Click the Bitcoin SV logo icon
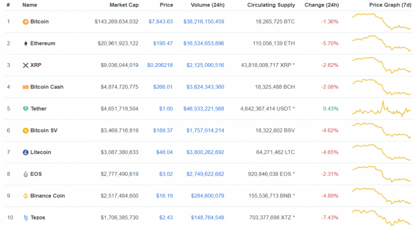The width and height of the screenshot is (413, 228). tap(26, 131)
